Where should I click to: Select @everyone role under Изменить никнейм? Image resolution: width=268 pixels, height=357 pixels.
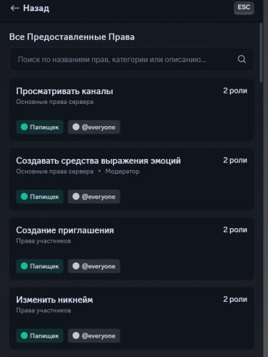[94, 335]
